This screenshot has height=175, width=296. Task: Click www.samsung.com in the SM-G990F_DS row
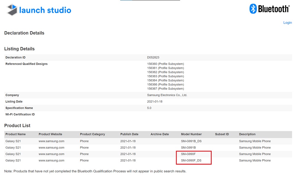coord(52,161)
